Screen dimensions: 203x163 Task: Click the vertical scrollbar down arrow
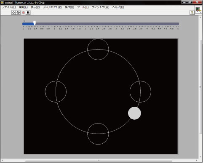[200, 157]
